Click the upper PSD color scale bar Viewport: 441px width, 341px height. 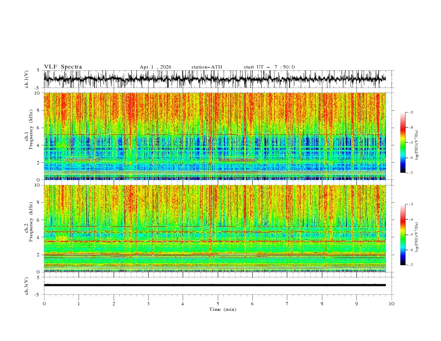403,143
